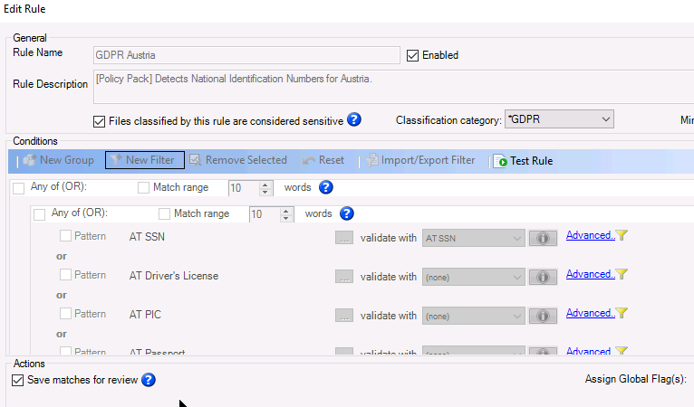Open Advanced link for AT SSN pattern

590,236
